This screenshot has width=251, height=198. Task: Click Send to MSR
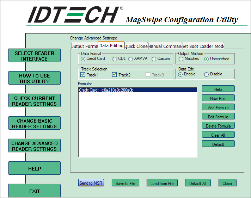[x=91, y=183]
